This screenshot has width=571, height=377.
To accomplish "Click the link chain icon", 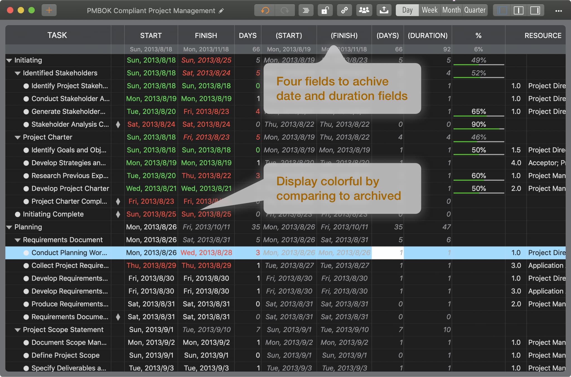I will click(344, 10).
